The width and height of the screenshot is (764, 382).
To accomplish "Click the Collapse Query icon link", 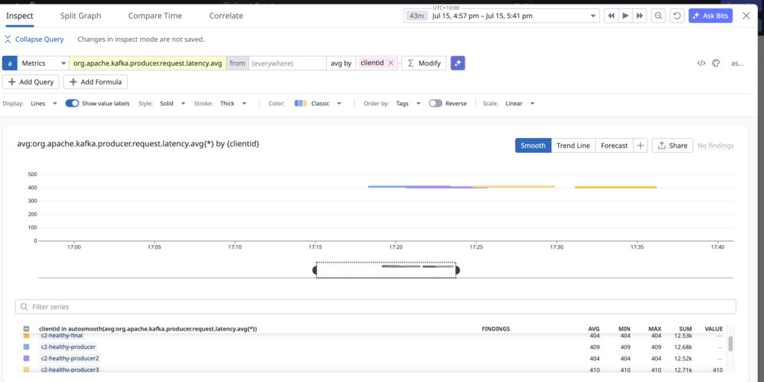I will coord(34,39).
